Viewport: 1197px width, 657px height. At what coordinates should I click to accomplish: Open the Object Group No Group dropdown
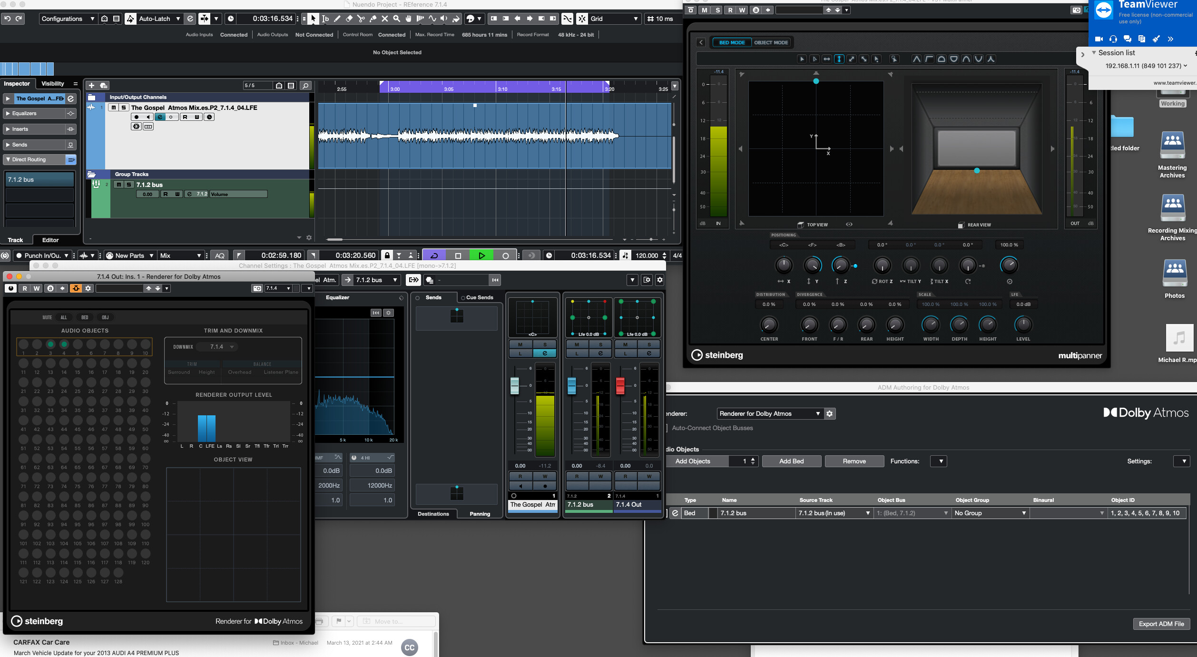(x=990, y=513)
